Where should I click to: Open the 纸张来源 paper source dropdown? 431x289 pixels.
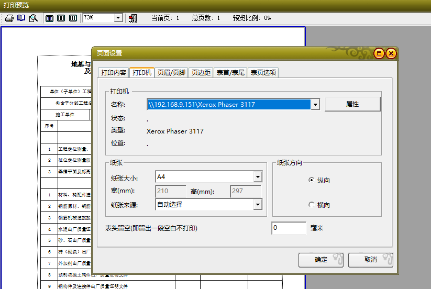(x=257, y=205)
